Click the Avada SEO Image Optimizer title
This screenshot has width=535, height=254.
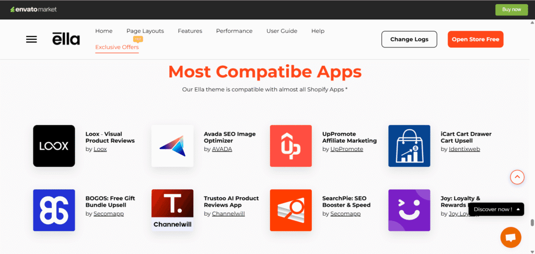click(230, 137)
